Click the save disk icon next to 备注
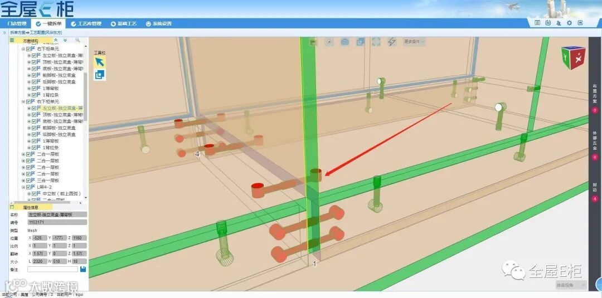This screenshot has width=602, height=298. pos(83,269)
